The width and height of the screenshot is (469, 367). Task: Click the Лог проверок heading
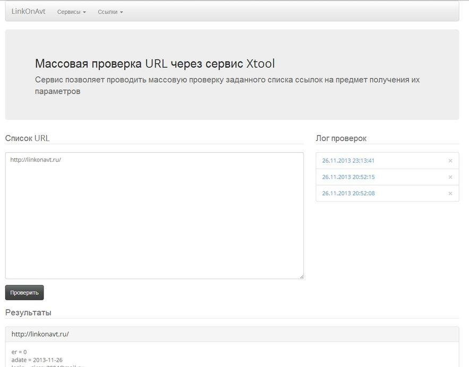point(341,138)
